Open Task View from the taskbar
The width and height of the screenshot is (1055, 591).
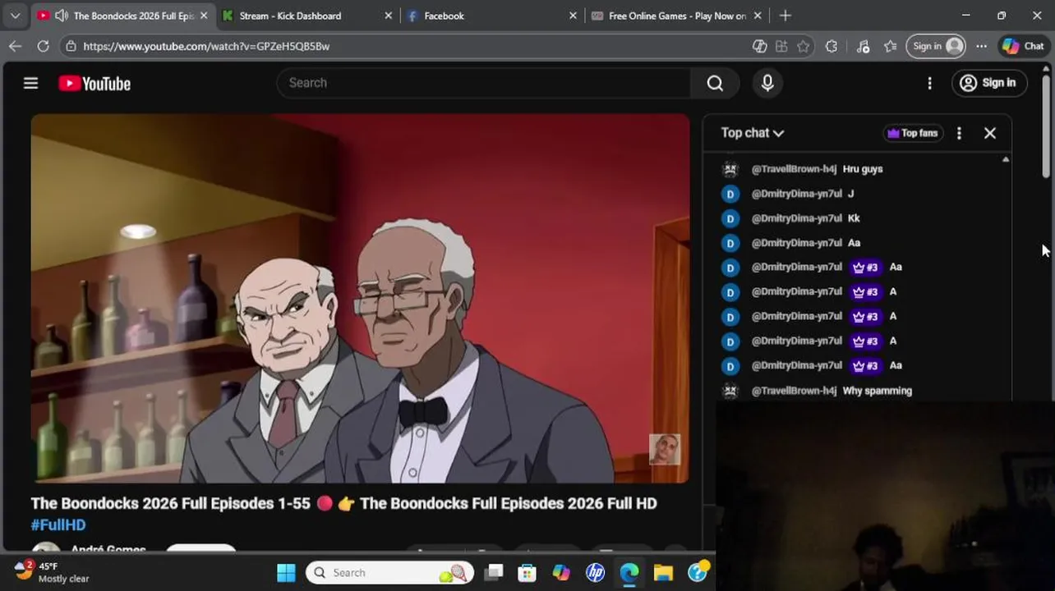(x=493, y=573)
